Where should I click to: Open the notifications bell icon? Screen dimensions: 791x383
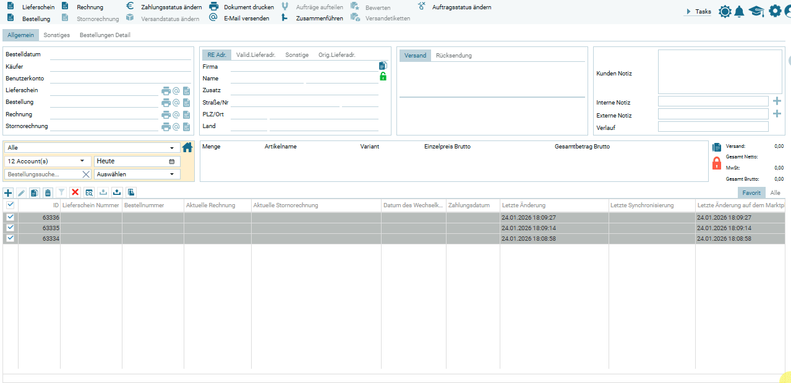(739, 11)
